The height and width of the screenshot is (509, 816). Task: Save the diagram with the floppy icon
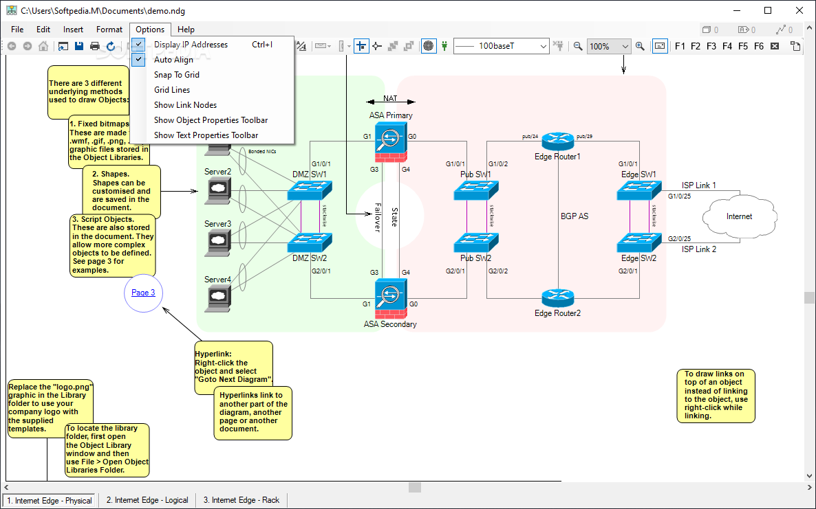pyautogui.click(x=78, y=46)
